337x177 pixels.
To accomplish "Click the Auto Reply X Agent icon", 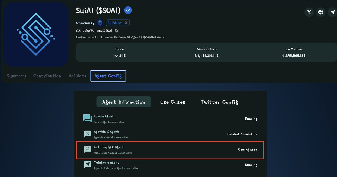I will tap(88, 149).
